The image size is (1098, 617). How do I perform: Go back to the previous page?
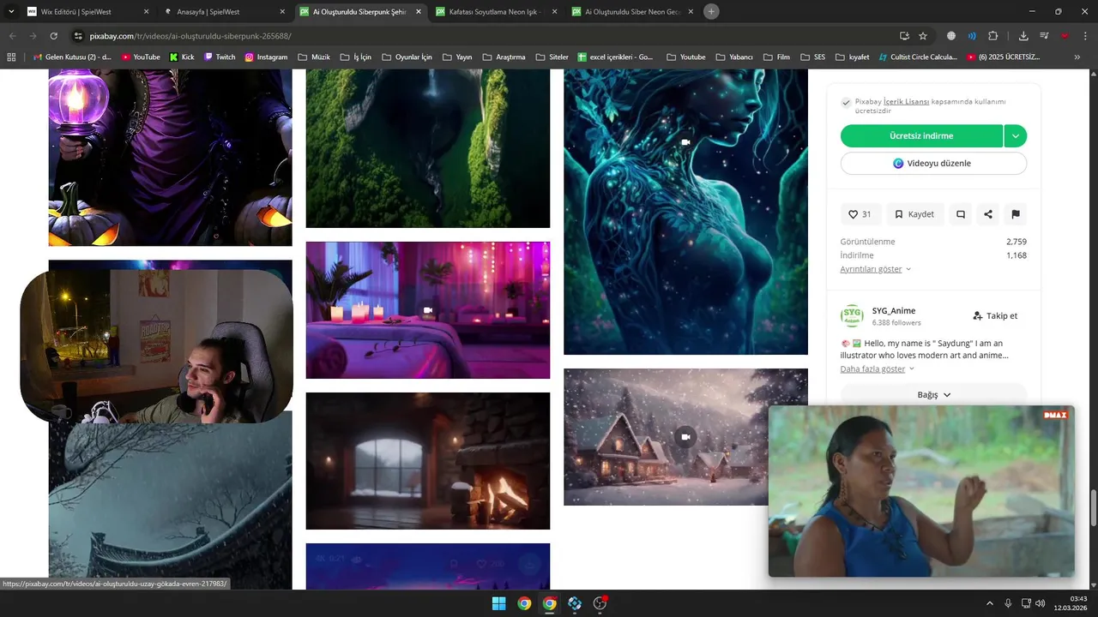12,36
